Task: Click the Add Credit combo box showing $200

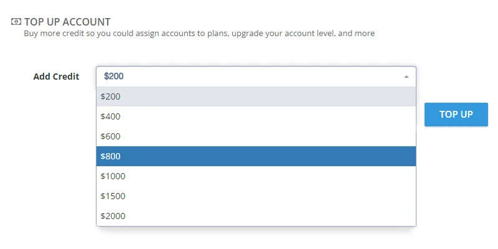Action: coord(256,77)
